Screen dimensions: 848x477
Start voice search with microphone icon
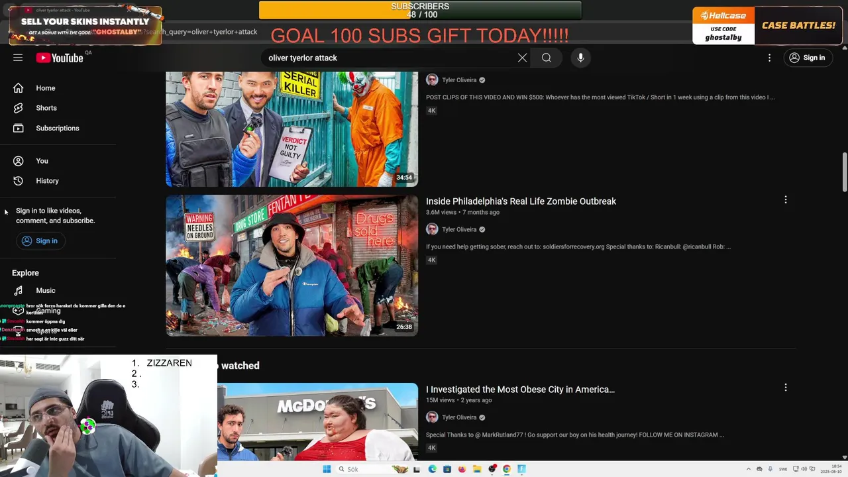(580, 58)
